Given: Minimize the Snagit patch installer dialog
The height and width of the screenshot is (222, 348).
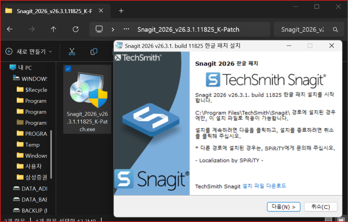Looking at the screenshot, I should (x=289, y=46).
